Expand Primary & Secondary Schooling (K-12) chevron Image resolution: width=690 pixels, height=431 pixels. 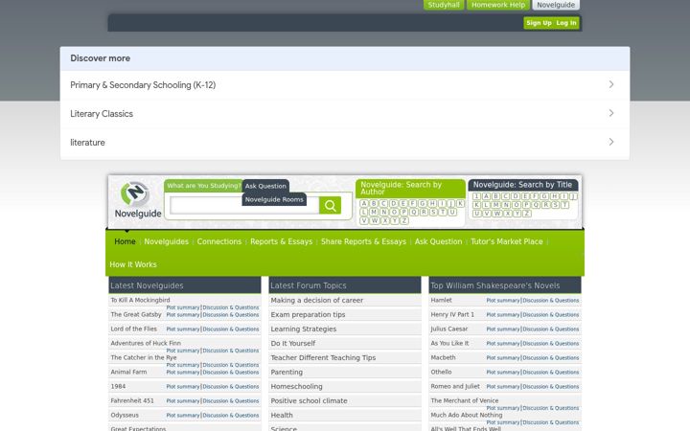611,84
